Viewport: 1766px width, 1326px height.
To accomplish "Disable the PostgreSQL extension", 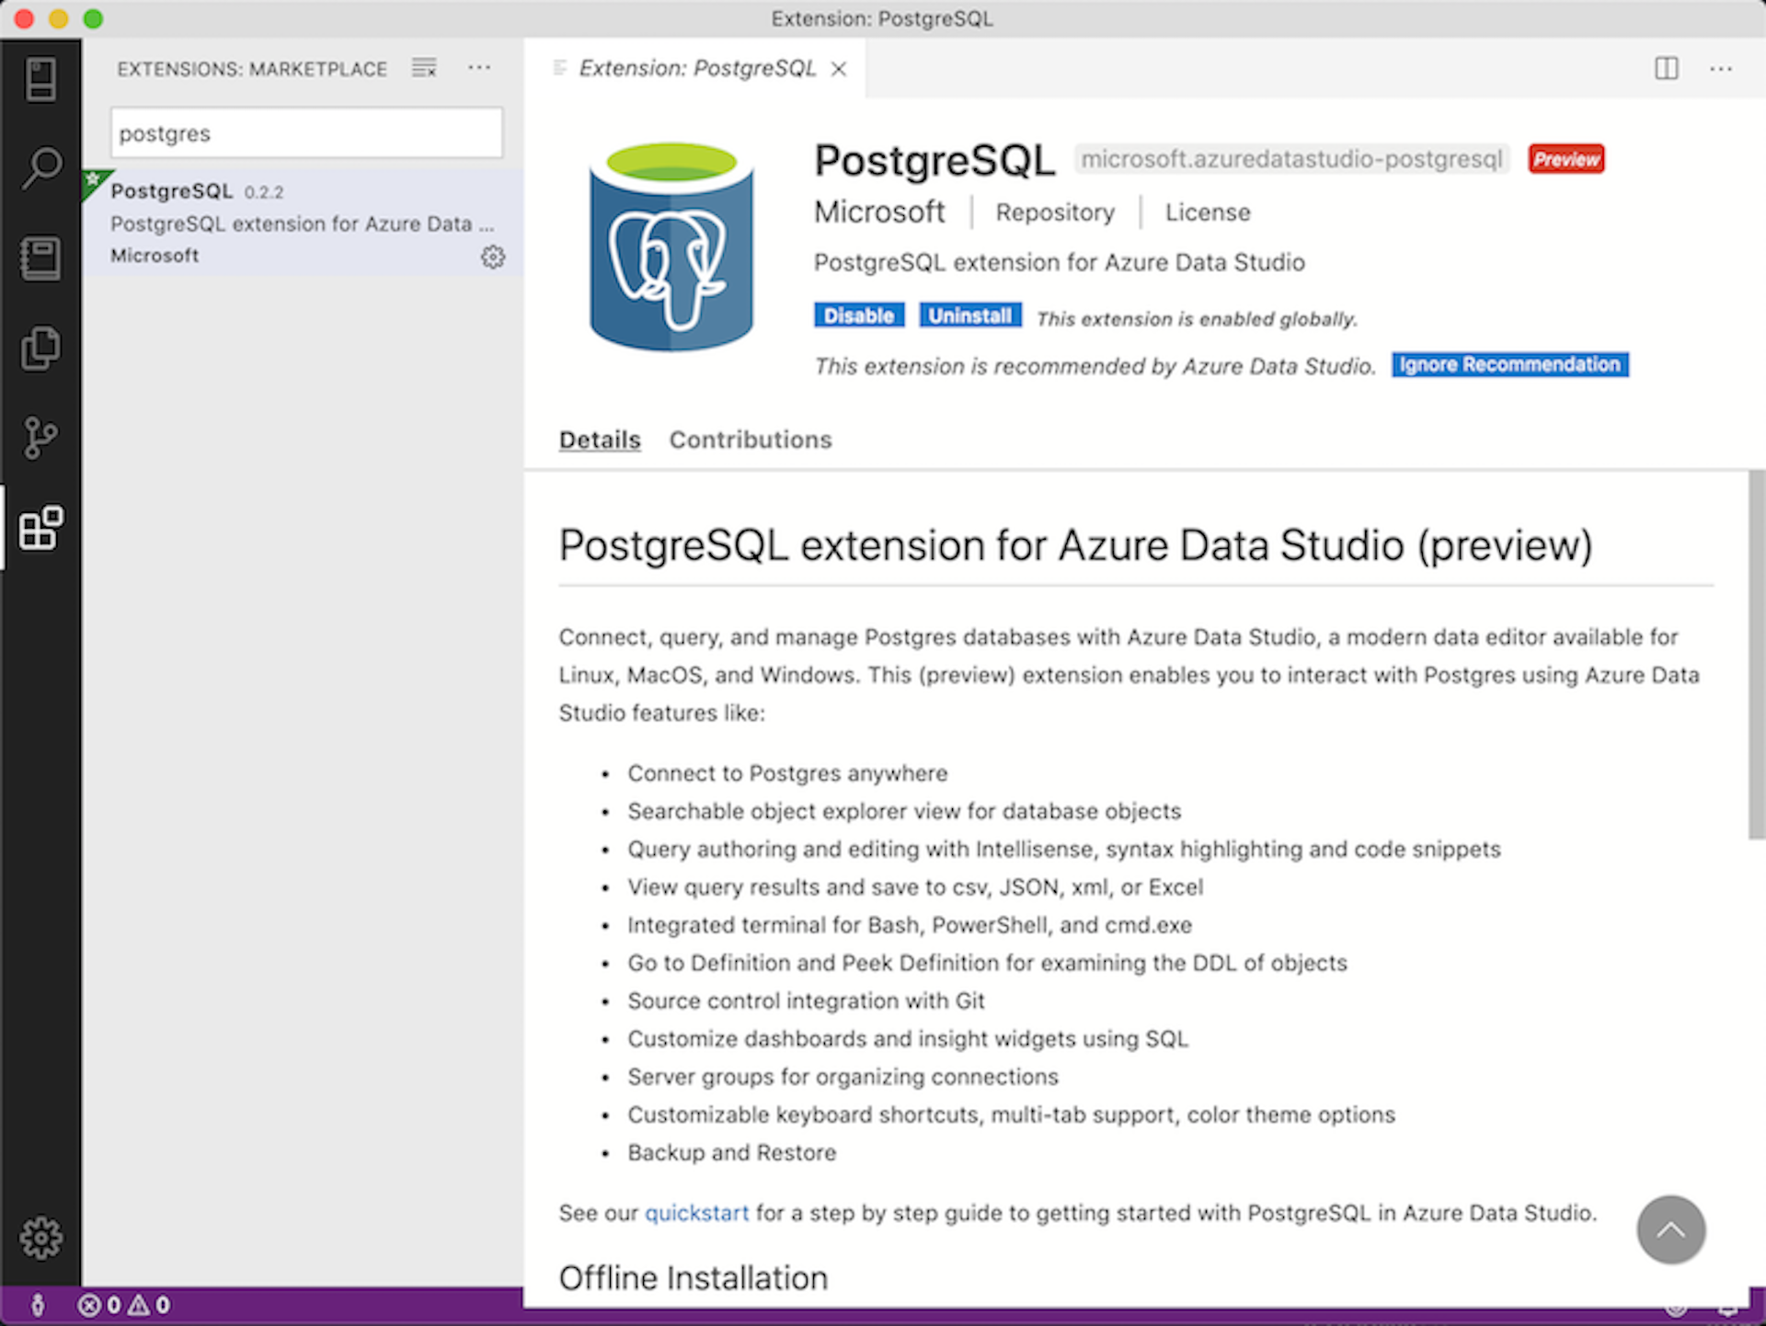I will pos(858,314).
